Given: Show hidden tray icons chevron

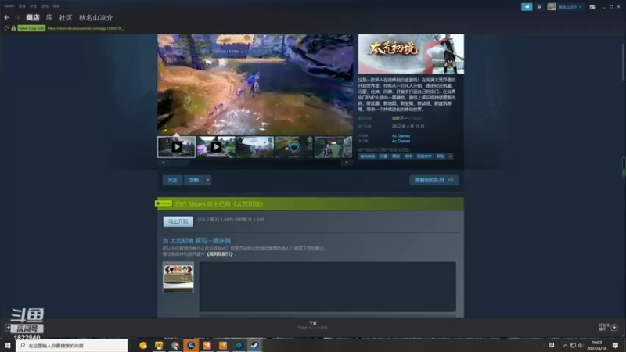Looking at the screenshot, I should [565, 345].
